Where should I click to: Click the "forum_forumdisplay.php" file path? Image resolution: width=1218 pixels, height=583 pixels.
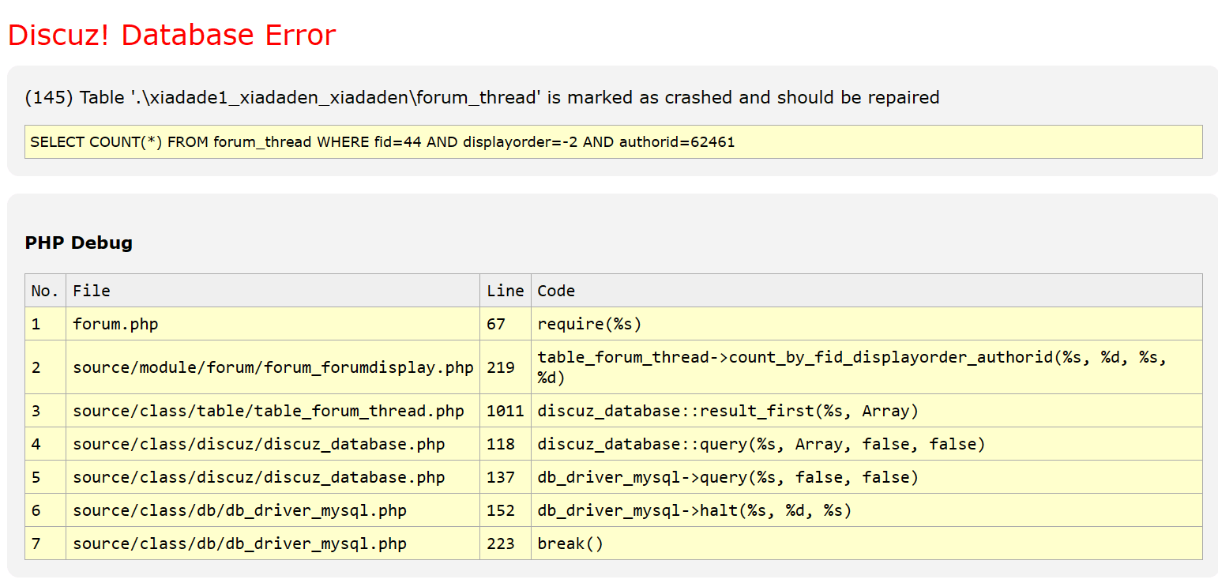273,367
